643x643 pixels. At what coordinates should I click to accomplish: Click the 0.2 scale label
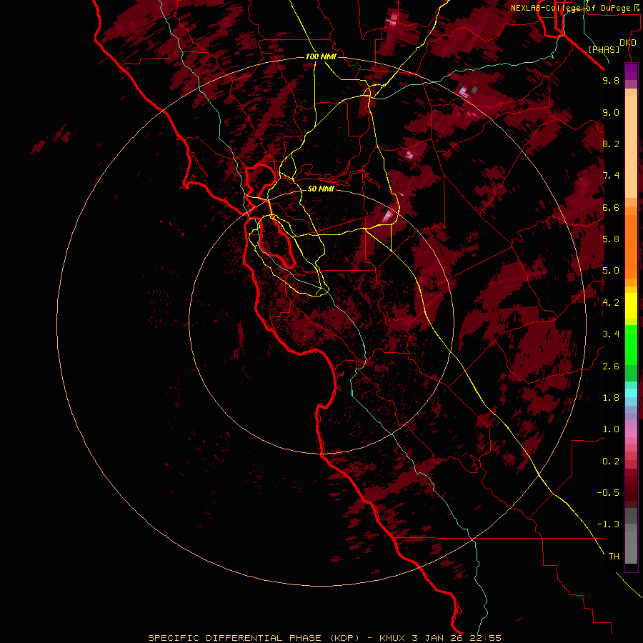(x=611, y=462)
